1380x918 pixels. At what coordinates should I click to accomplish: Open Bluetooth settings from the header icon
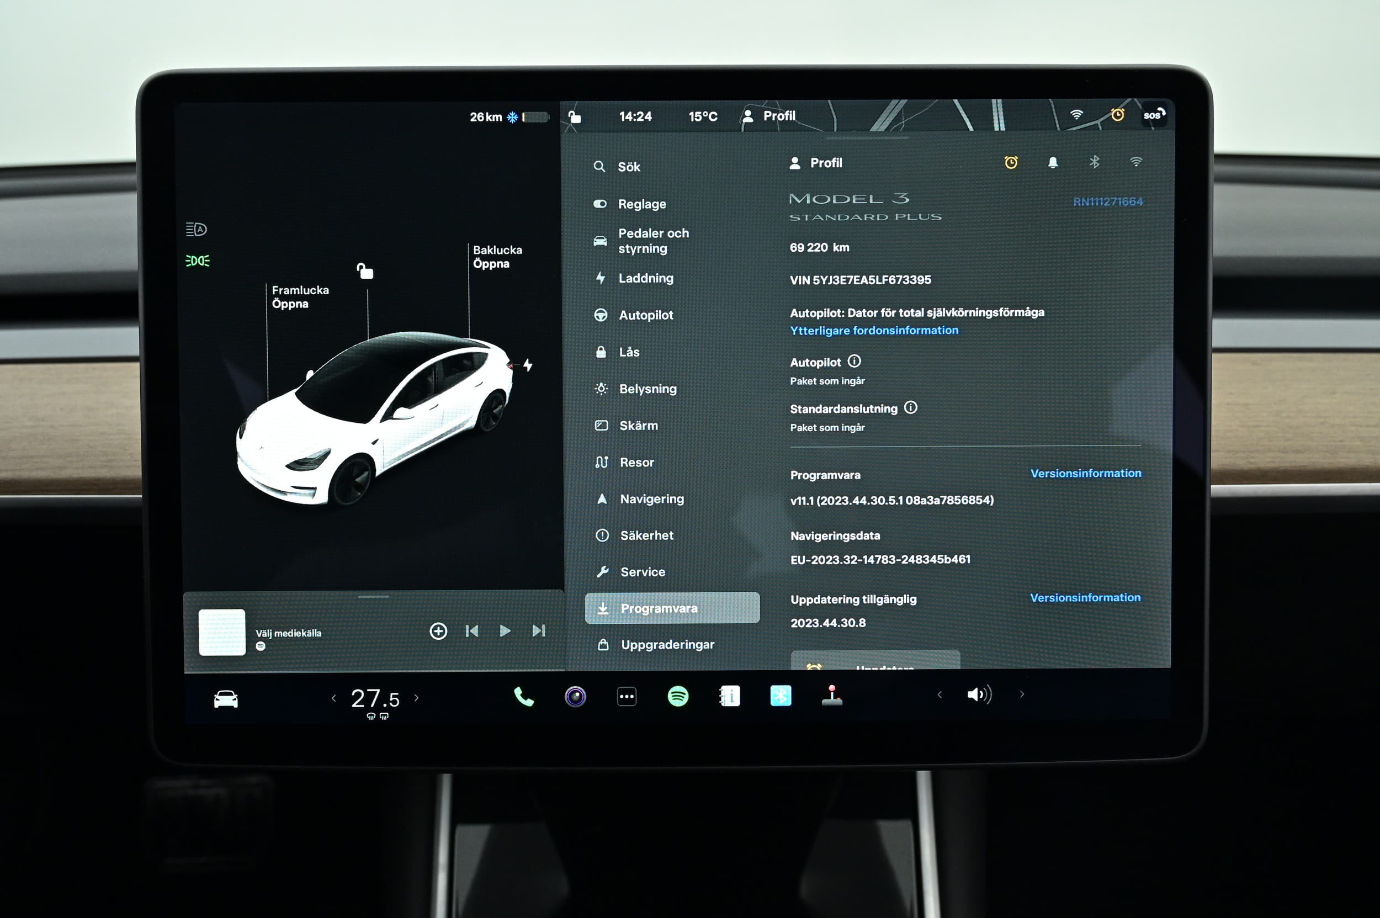click(1094, 162)
